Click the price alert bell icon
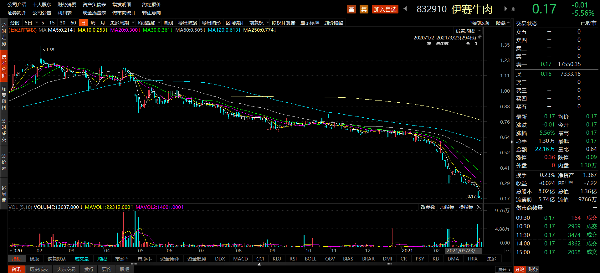Viewport: 600px width, 273px height. 513,9
